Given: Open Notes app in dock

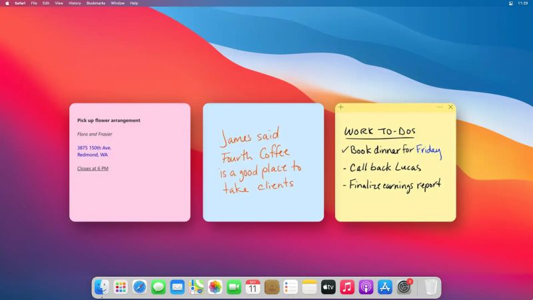Looking at the screenshot, I should (x=309, y=287).
